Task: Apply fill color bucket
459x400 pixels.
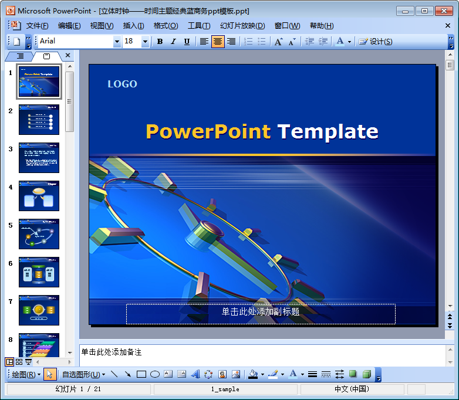Action: click(253, 374)
